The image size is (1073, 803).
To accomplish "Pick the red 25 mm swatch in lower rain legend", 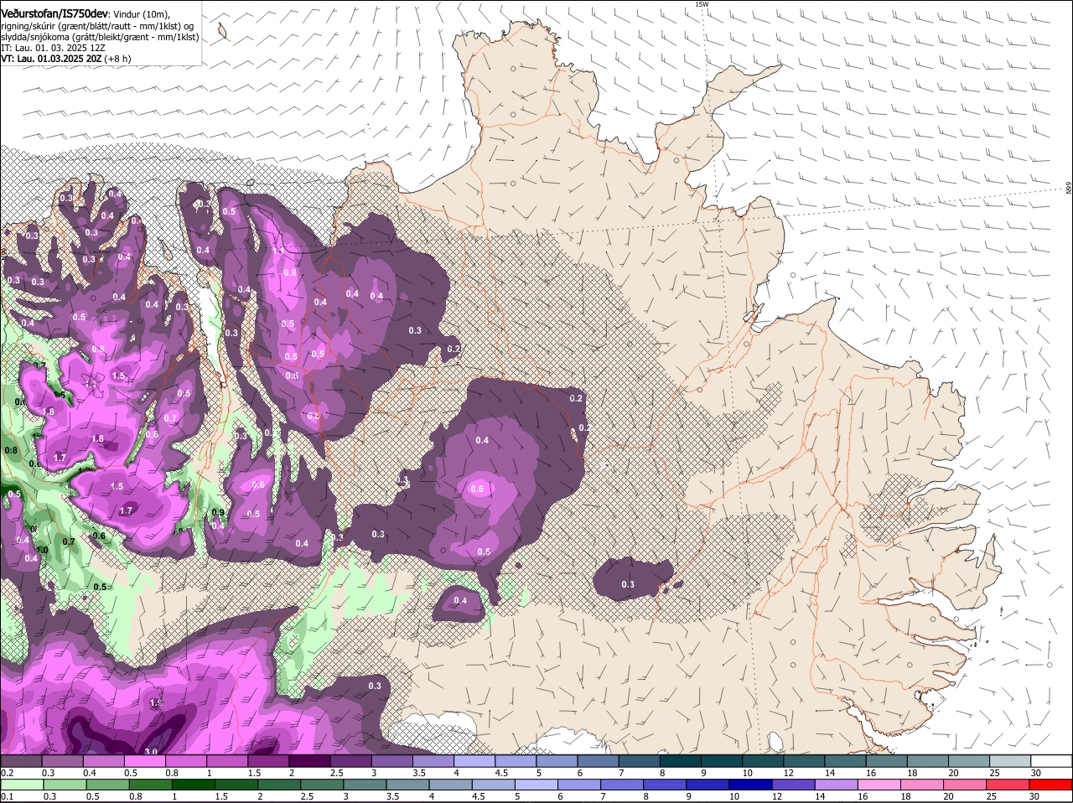I will click(1008, 784).
